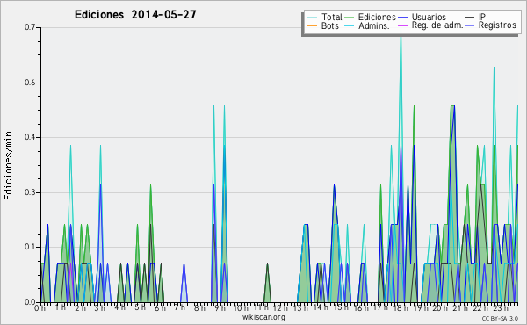The height and width of the screenshot is (325, 527).
Task: Select the "Reg. de adm." legend label
Action: click(437, 25)
